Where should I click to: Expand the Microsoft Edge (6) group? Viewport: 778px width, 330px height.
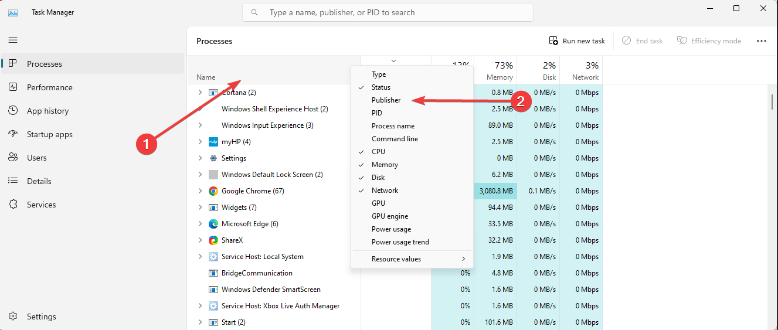click(200, 224)
